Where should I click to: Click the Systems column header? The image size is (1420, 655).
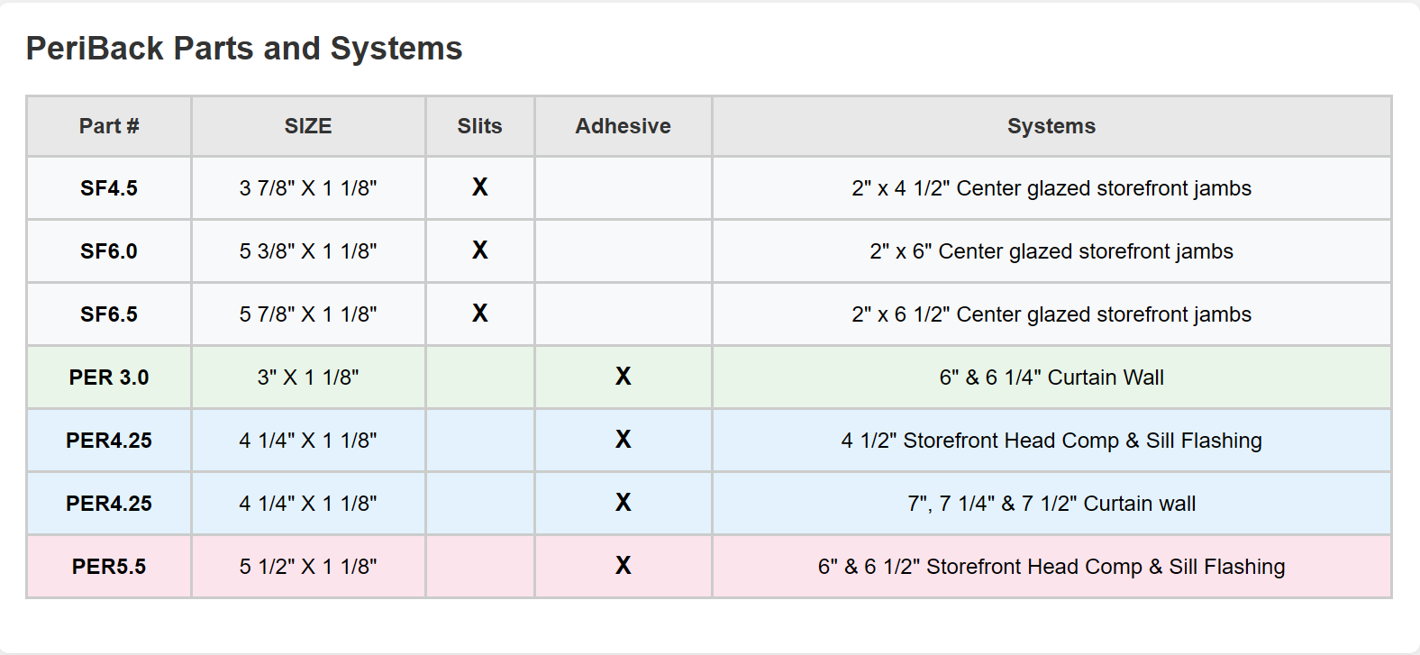(x=1051, y=126)
